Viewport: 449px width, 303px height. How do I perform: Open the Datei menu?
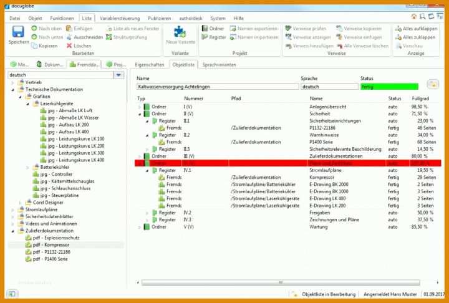(14, 18)
